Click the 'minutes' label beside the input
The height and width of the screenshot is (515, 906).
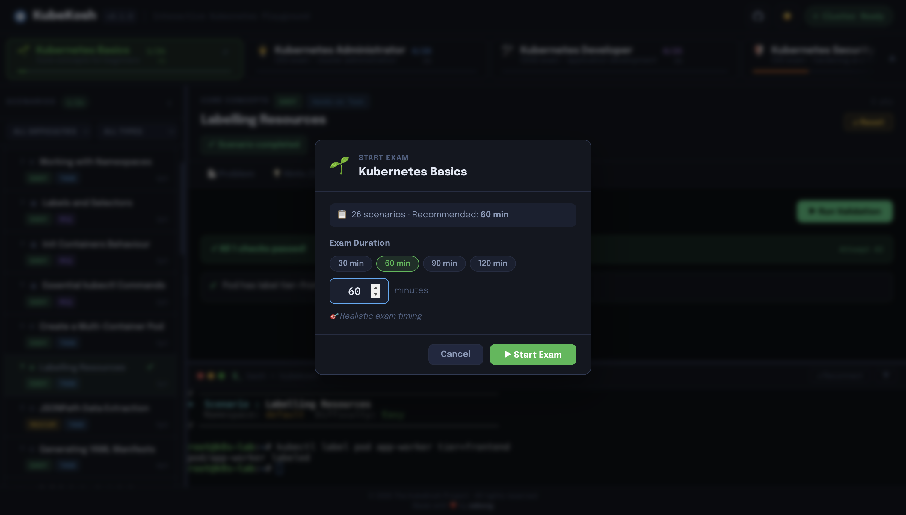click(x=411, y=290)
